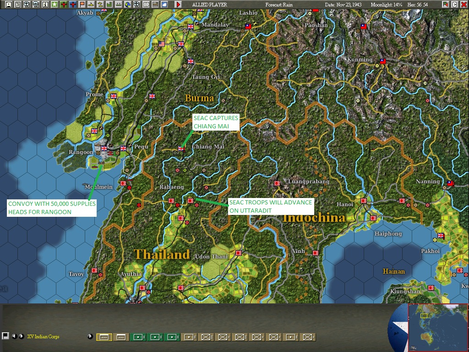The height and width of the screenshot is (352, 469).
Task: Select the first green armored unit icon
Action: click(x=138, y=337)
